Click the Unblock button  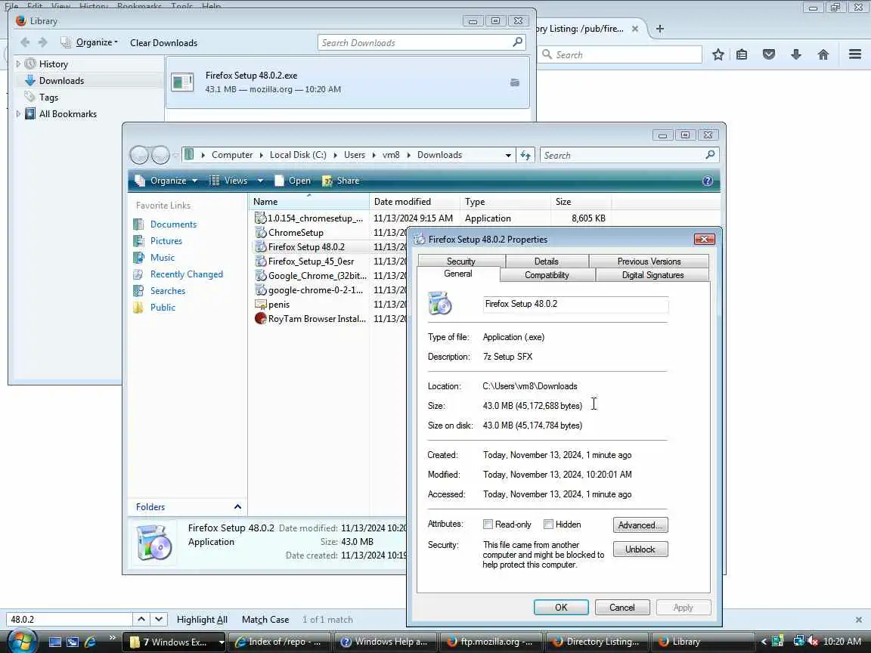(x=640, y=549)
